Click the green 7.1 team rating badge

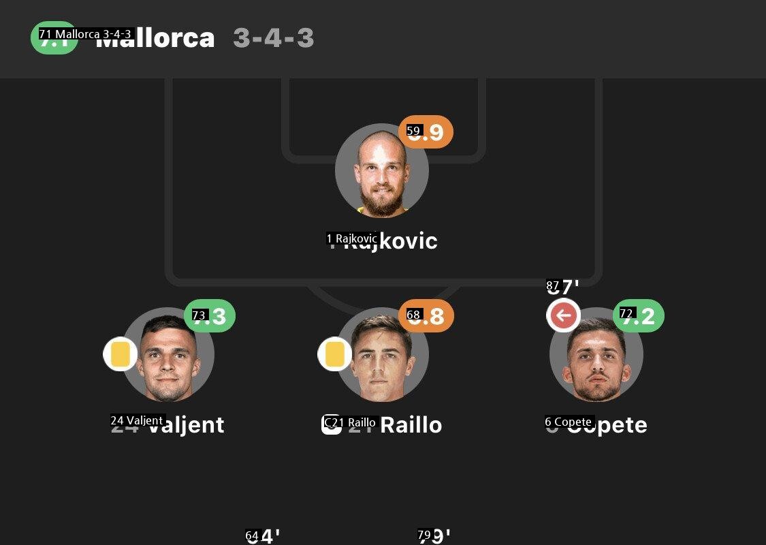coord(54,38)
